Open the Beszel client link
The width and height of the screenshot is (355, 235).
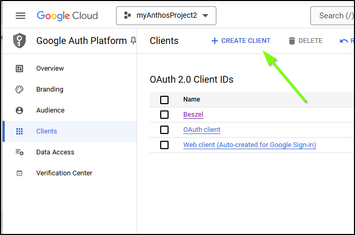click(x=193, y=115)
